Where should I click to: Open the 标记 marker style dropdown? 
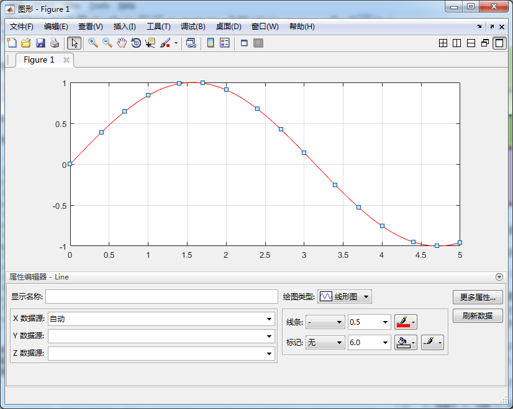[x=325, y=343]
